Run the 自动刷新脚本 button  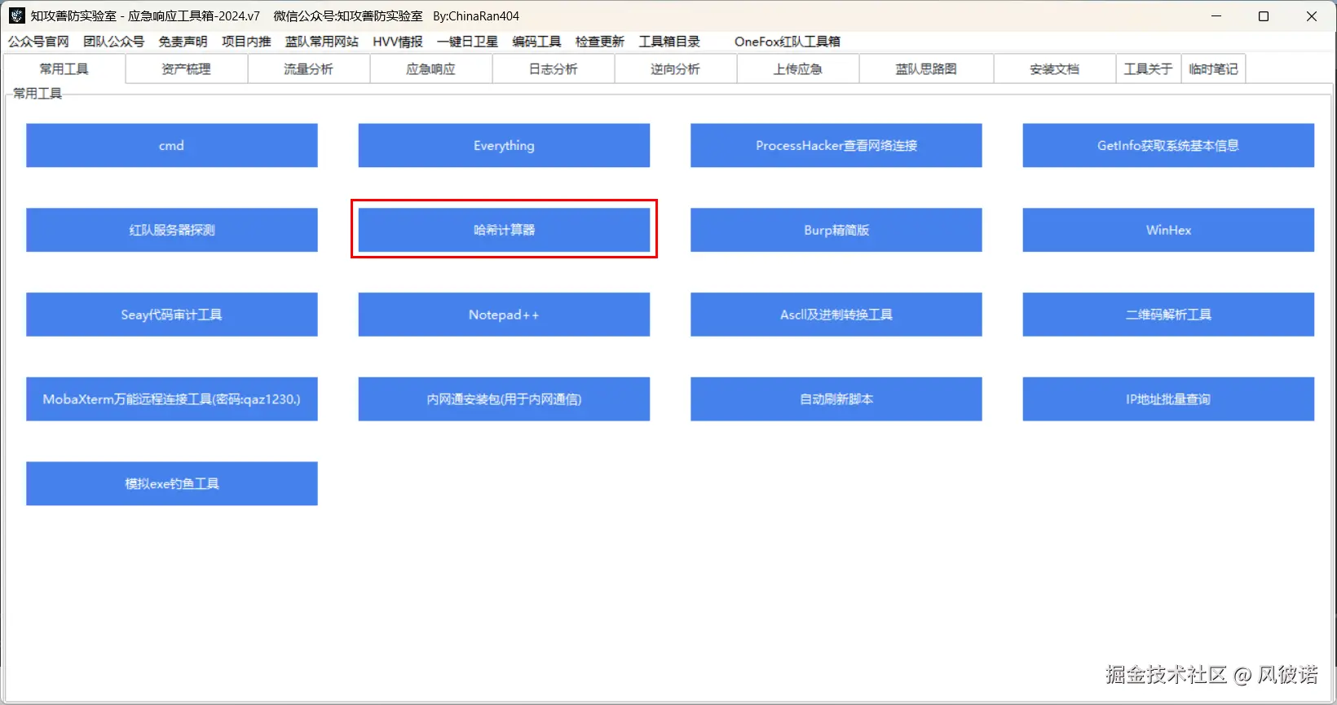tap(836, 399)
